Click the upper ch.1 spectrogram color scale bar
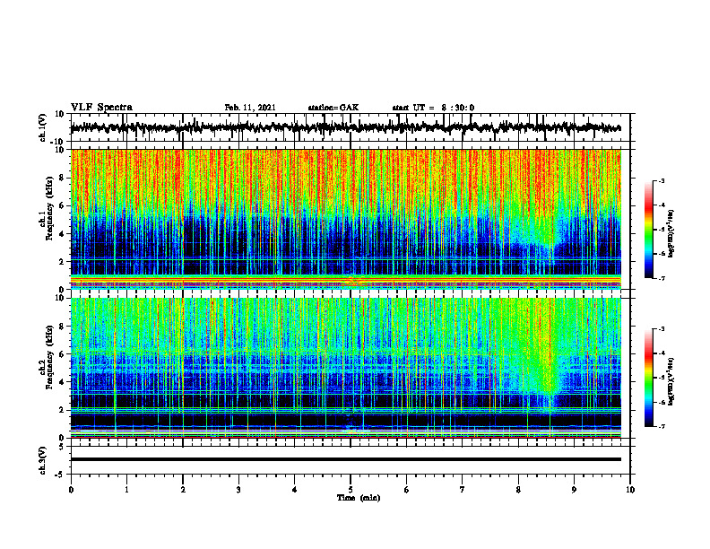 (648, 230)
